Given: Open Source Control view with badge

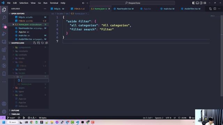Looking at the screenshot, I should pos(4,26).
